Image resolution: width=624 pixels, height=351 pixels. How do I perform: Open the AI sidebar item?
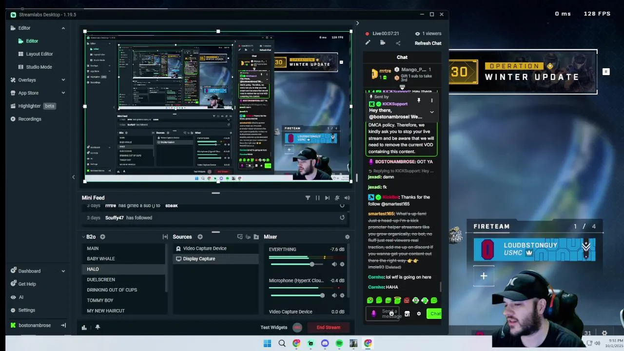point(21,297)
